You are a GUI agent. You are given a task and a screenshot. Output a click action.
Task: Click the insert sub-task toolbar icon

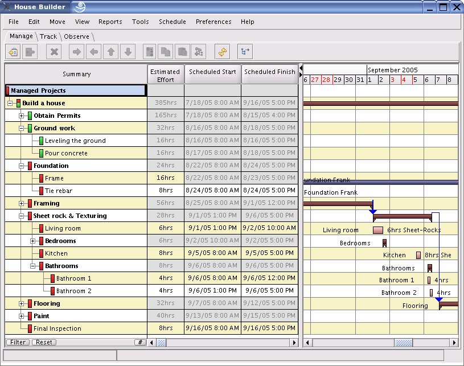tap(30, 52)
